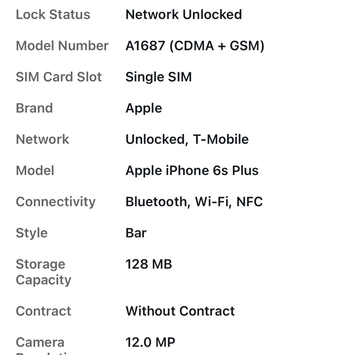Viewport: 355px width, 355px height.
Task: Tap the Apple brand value
Action: pos(144,109)
